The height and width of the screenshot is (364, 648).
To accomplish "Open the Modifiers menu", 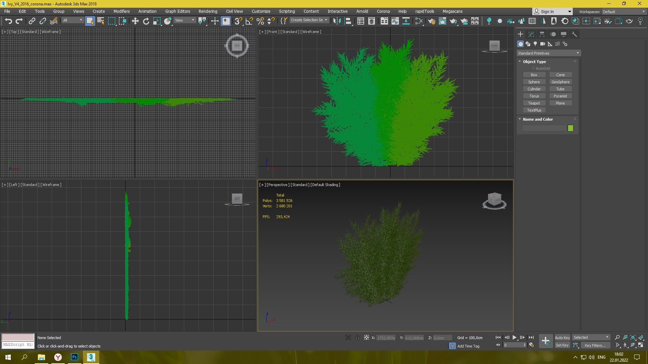I will [122, 11].
